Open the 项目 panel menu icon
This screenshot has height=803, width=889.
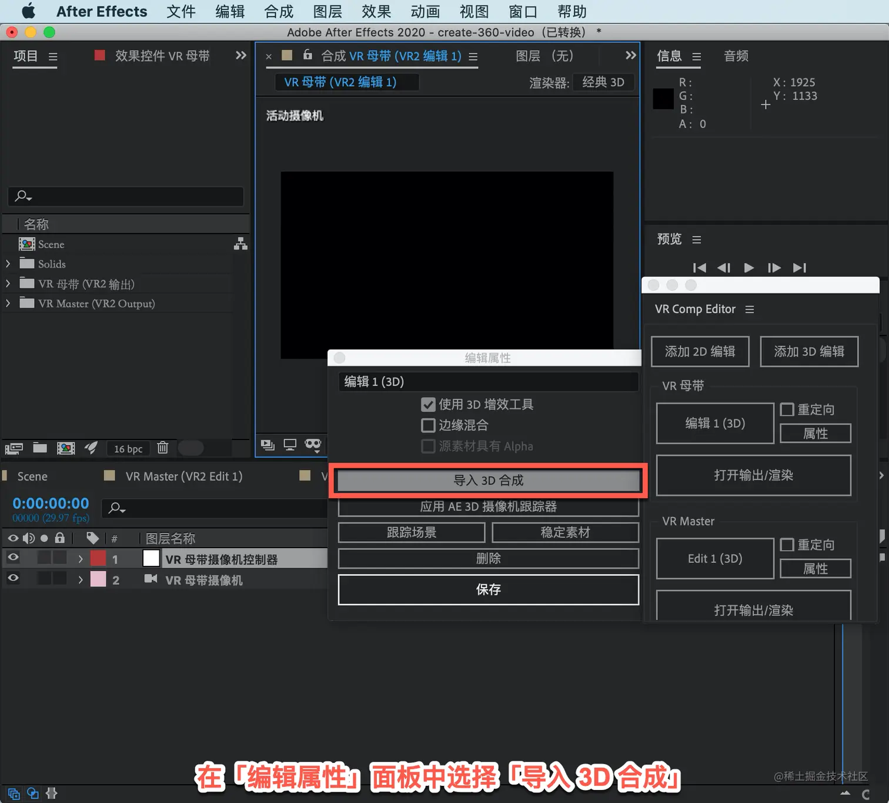(53, 56)
